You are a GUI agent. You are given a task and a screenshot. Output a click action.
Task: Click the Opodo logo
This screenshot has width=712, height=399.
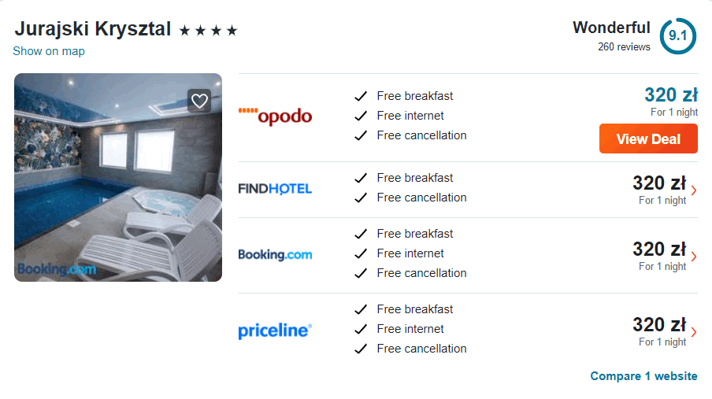click(275, 116)
